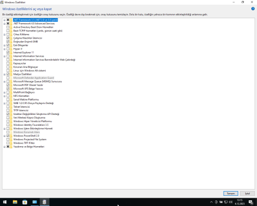Viewport: 257px width, 206px height.
Task: Click the taskbar clock and date
Action: (x=240, y=202)
